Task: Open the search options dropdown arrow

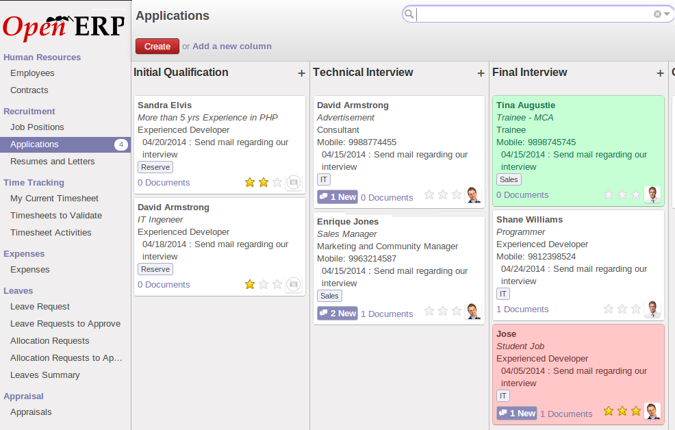Action: click(667, 14)
